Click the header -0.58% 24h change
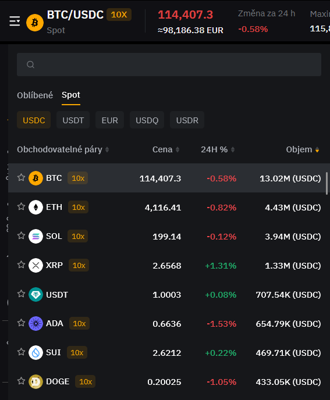 [x=253, y=29]
